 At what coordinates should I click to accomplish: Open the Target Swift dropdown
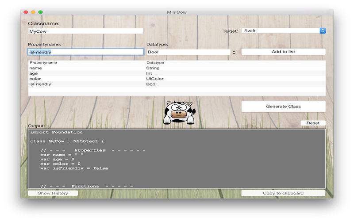pyautogui.click(x=283, y=30)
